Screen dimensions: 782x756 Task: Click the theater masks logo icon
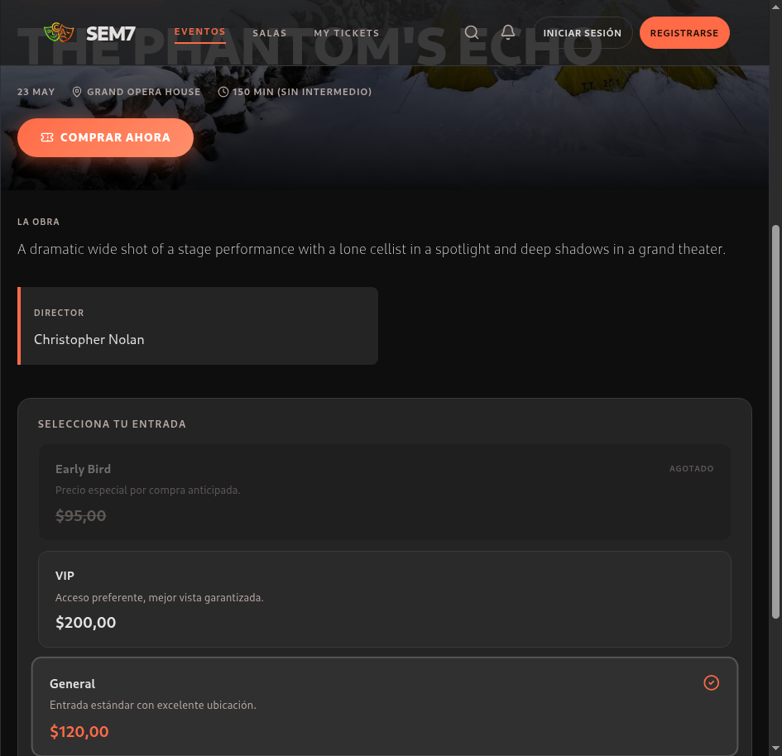point(59,33)
